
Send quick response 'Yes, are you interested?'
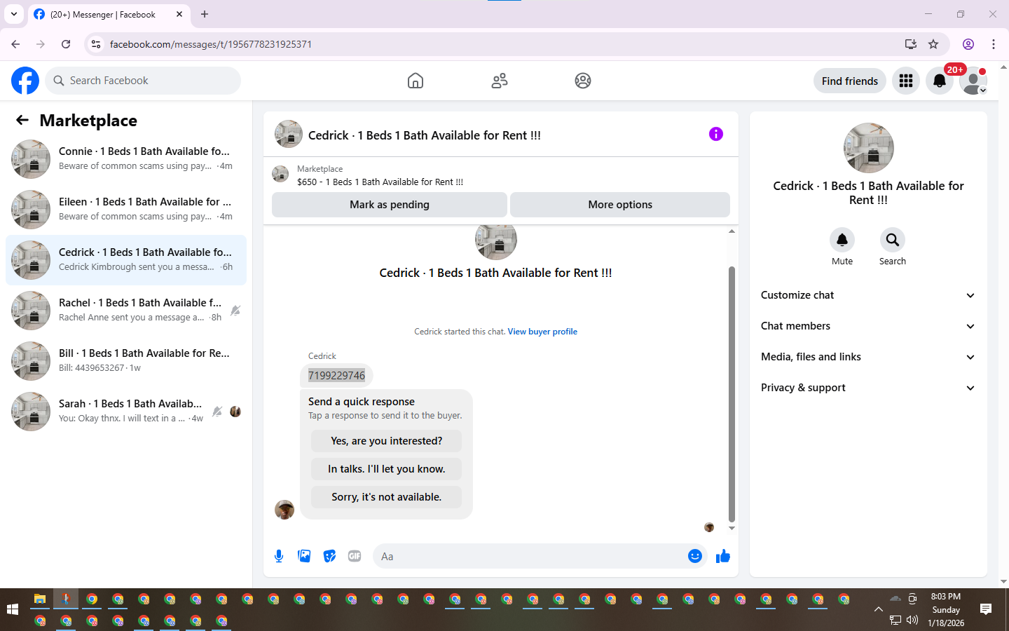[x=386, y=441]
